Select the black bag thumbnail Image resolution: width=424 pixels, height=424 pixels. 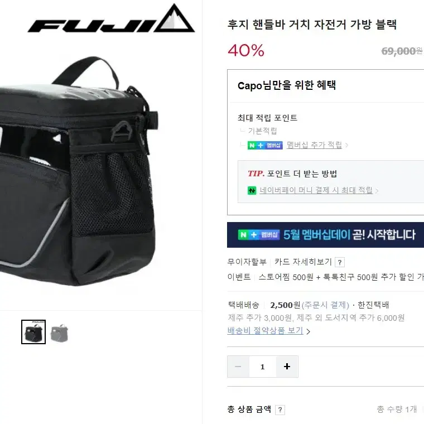tap(33, 332)
